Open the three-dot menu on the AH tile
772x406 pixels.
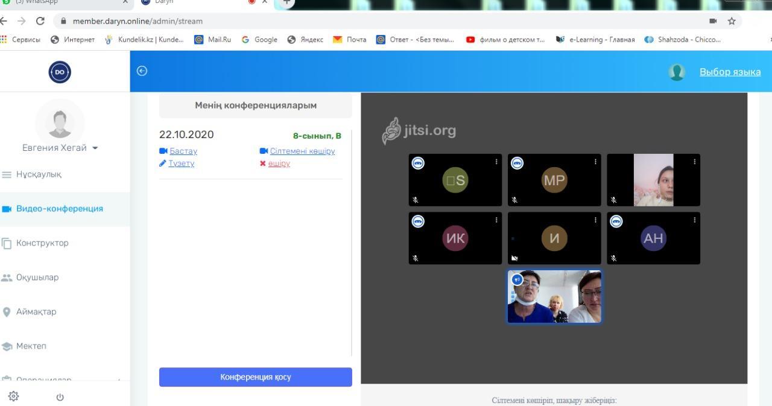coord(694,220)
